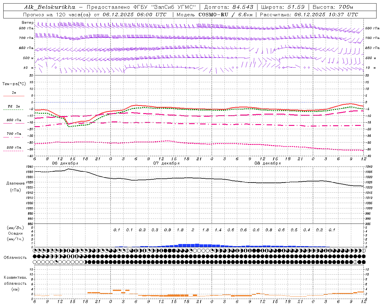Click the 0.8 precipitation amount
This screenshot has height=304, width=381.
tap(269, 230)
